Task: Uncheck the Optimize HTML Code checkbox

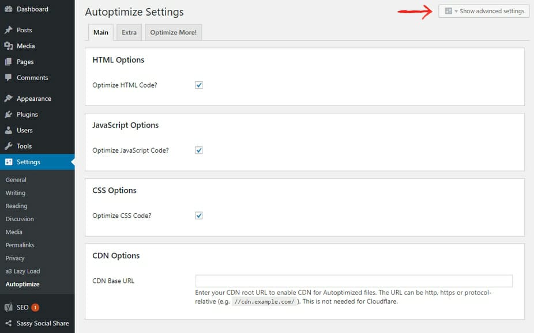Action: tap(199, 85)
